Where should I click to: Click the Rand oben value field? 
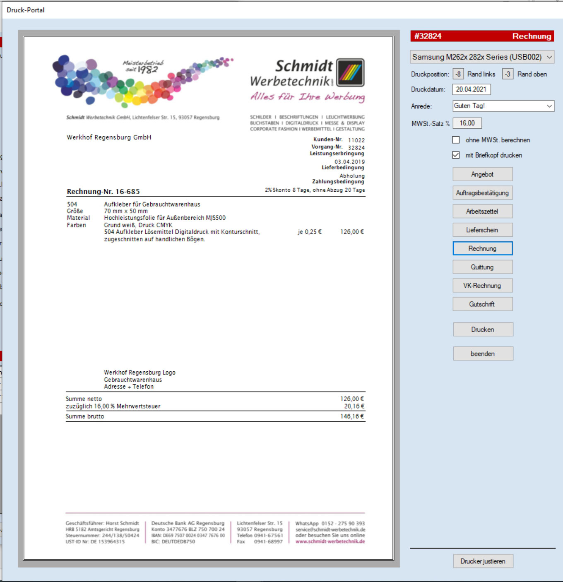tap(508, 74)
